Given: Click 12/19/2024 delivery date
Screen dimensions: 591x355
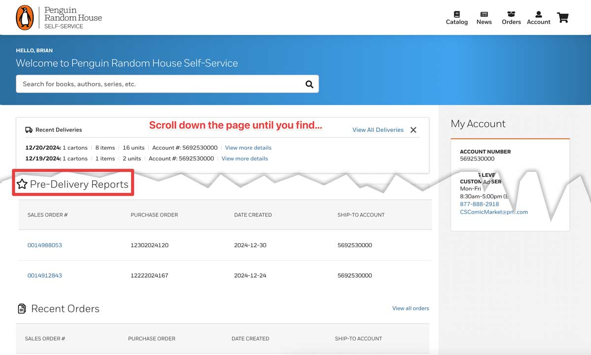Looking at the screenshot, I should 43,159.
